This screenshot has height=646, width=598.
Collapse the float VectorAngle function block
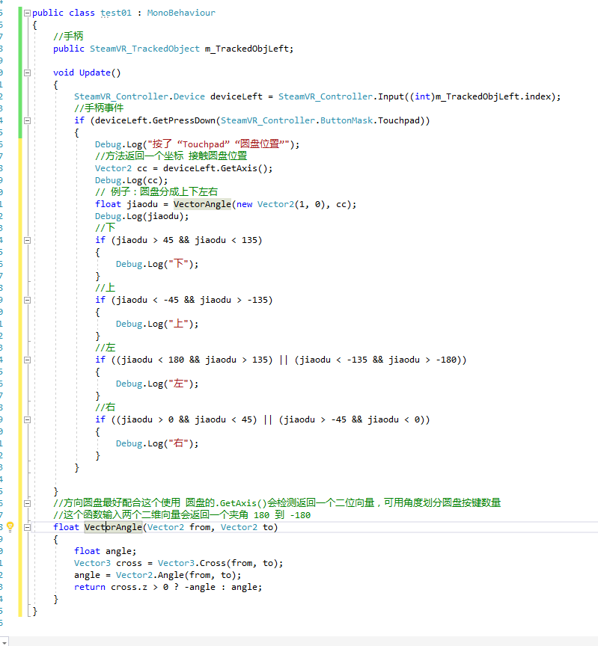tap(27, 527)
